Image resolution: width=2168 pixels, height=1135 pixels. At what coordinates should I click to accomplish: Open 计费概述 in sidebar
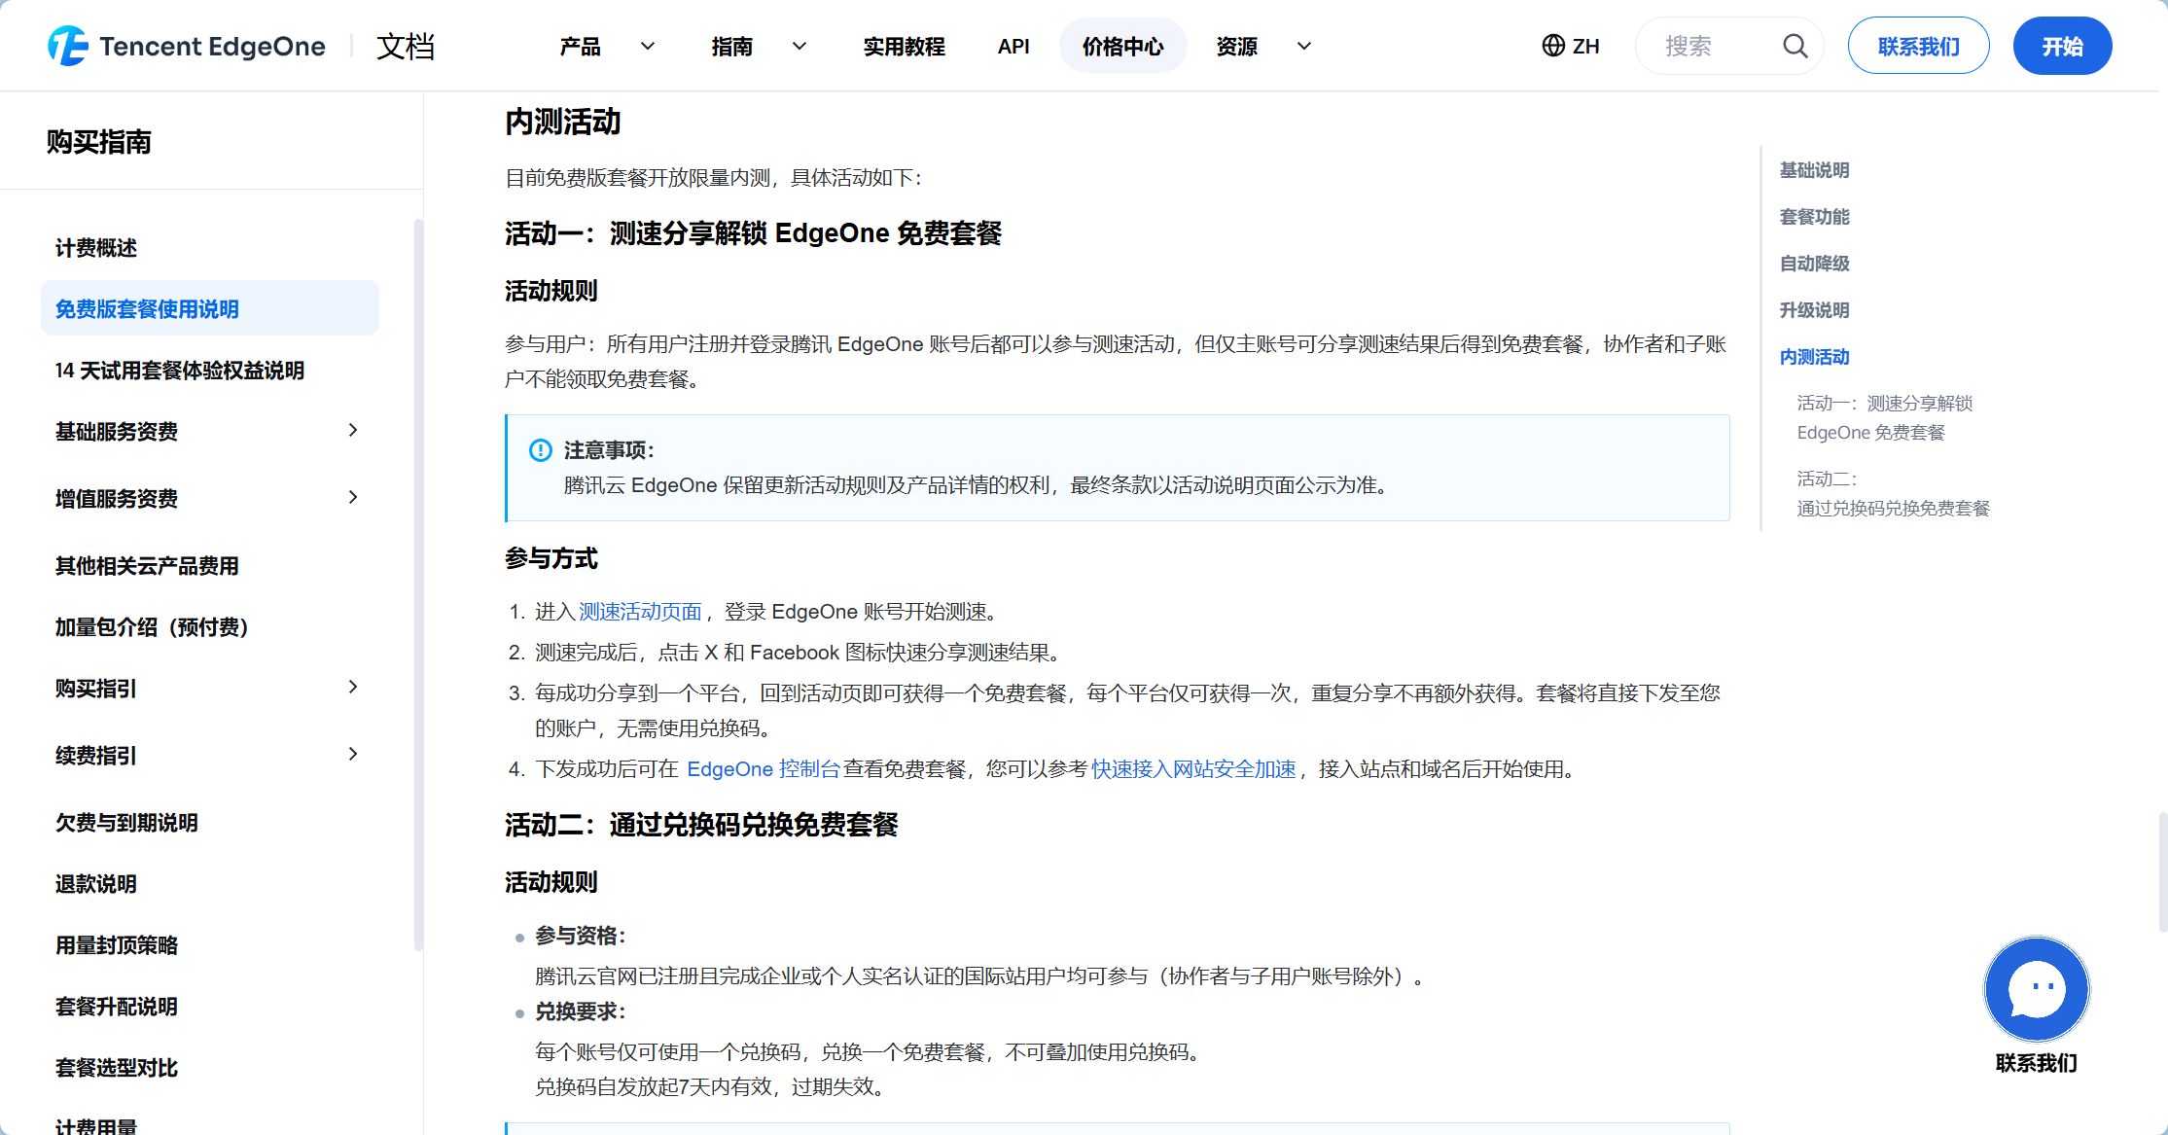(95, 248)
